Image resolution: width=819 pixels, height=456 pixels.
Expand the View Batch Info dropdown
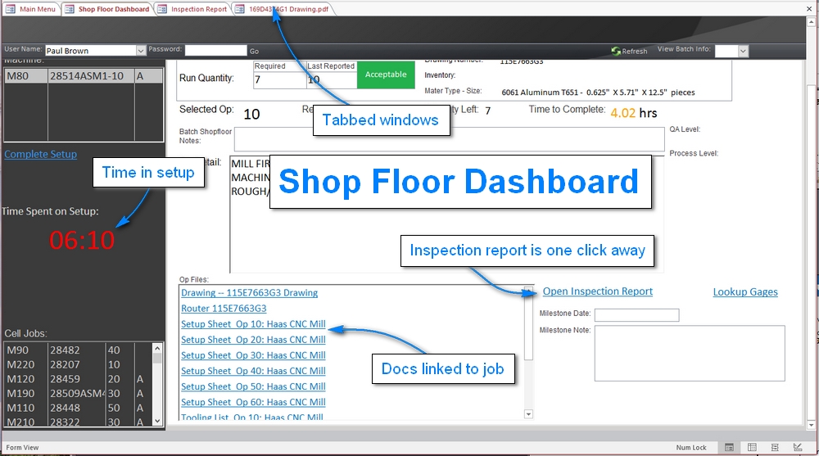[x=743, y=51]
